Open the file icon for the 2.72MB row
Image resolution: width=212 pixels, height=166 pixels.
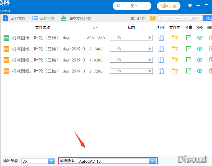click(x=161, y=71)
